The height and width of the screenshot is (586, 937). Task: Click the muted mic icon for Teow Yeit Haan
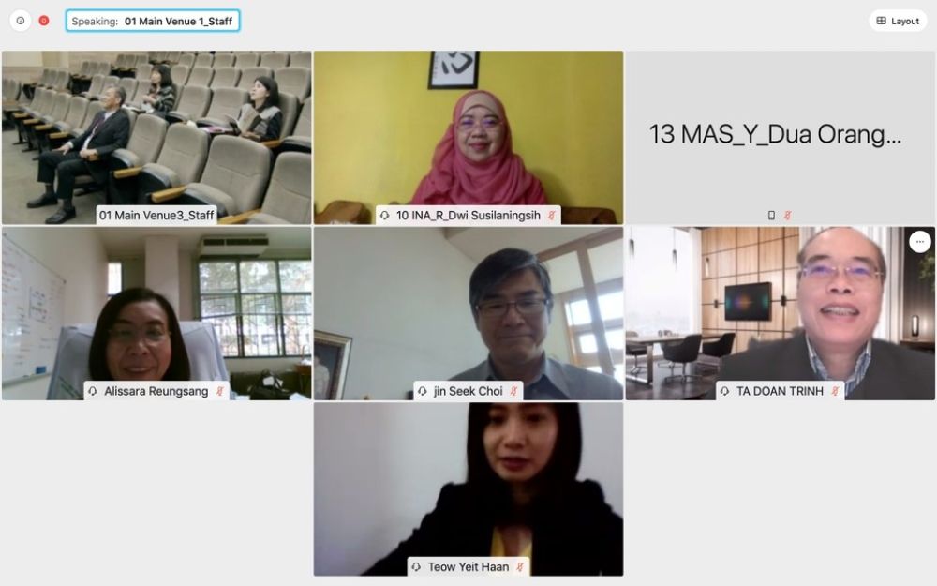520,567
